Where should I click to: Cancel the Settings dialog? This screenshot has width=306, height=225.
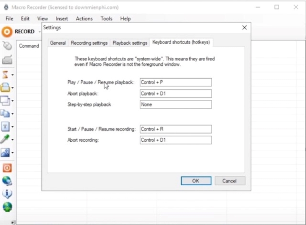pyautogui.click(x=229, y=181)
